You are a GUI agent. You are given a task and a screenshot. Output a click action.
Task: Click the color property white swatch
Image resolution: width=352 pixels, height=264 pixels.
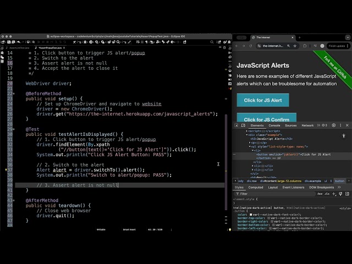[x=251, y=215]
